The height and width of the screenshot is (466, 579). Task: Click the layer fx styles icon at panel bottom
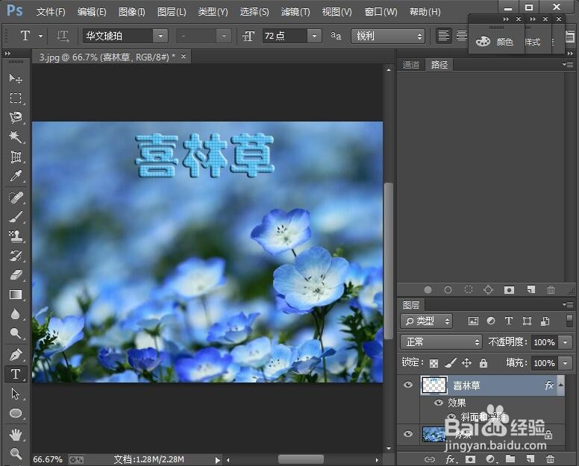coord(451,459)
